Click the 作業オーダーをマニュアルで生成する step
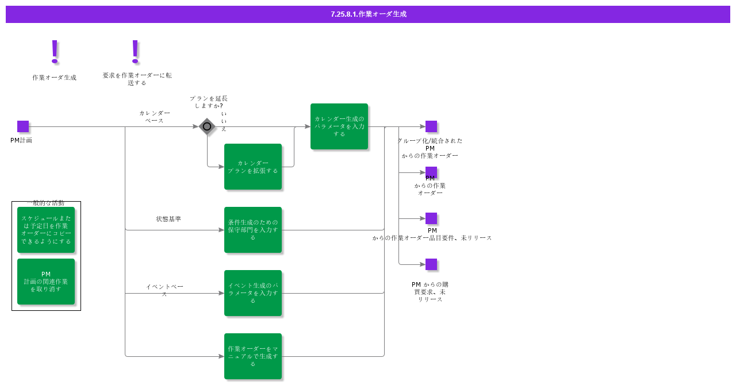 [253, 355]
